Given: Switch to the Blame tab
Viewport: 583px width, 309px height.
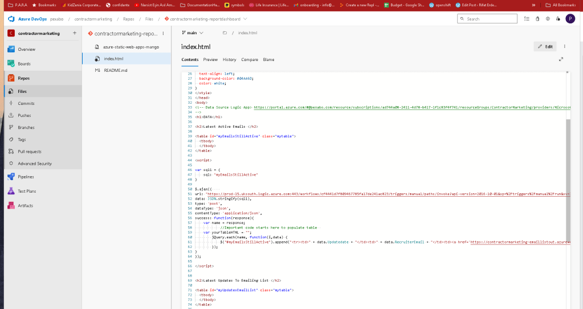Looking at the screenshot, I should (268, 59).
